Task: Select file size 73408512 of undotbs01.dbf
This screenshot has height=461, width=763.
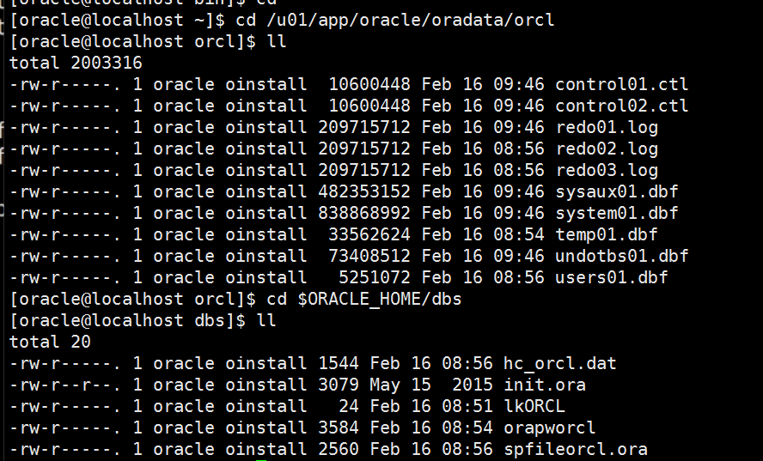Action: click(369, 256)
